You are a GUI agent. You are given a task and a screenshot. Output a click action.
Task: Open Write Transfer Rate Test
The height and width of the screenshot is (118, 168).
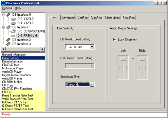click(23, 99)
